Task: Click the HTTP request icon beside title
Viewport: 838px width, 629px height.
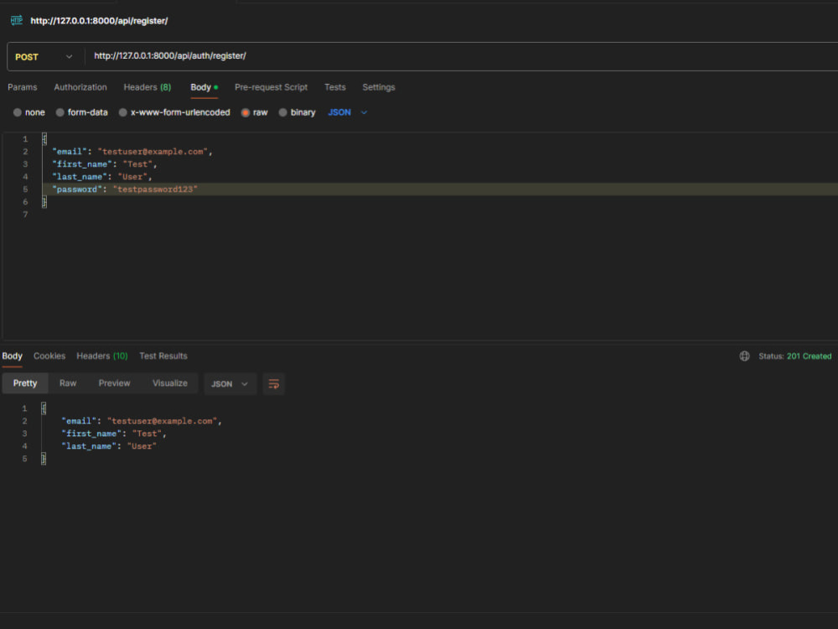Action: (17, 20)
